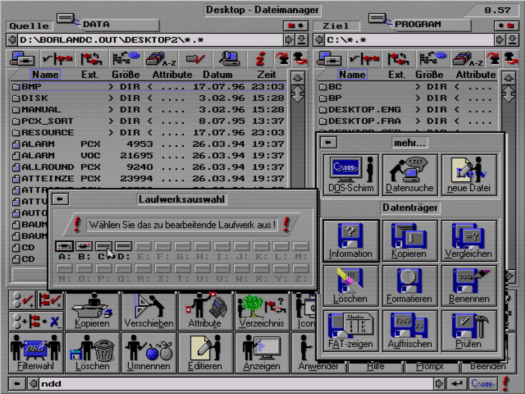Click Ext. column header in source pane

(90, 75)
